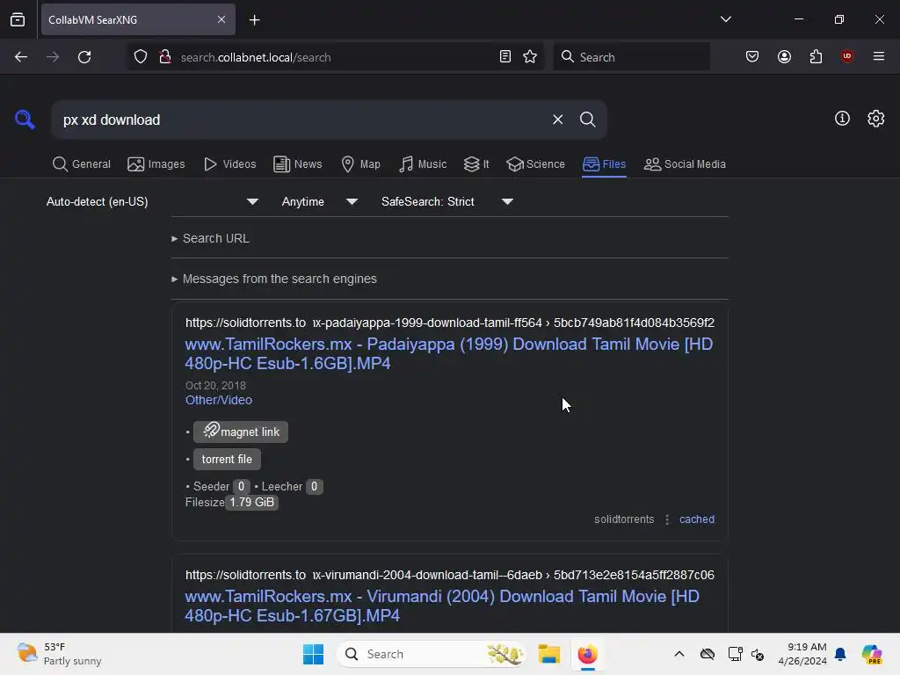Expand the Search URL section
Image resolution: width=900 pixels, height=675 pixels.
tap(211, 238)
